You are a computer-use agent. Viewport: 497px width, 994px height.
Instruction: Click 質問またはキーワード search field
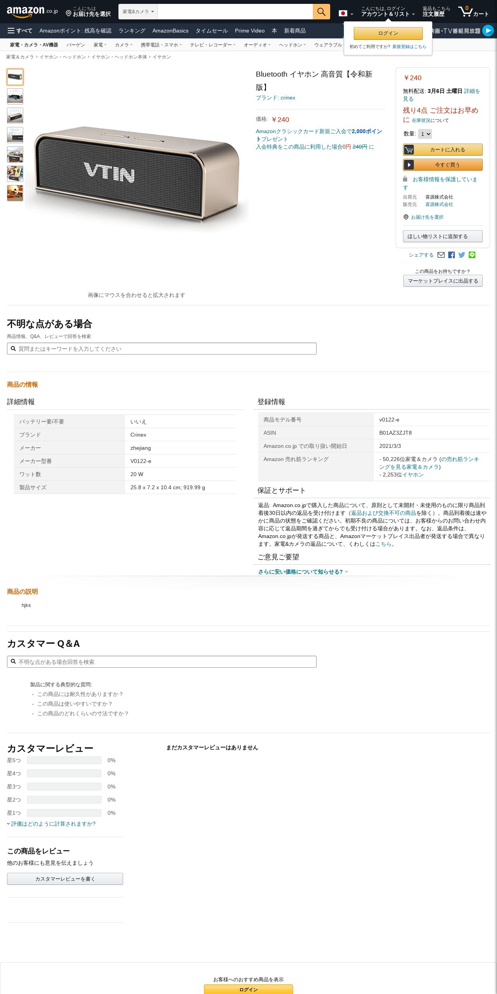[162, 348]
